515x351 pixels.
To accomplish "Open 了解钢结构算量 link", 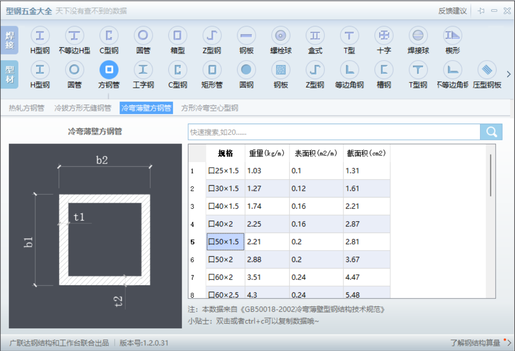I will [475, 343].
